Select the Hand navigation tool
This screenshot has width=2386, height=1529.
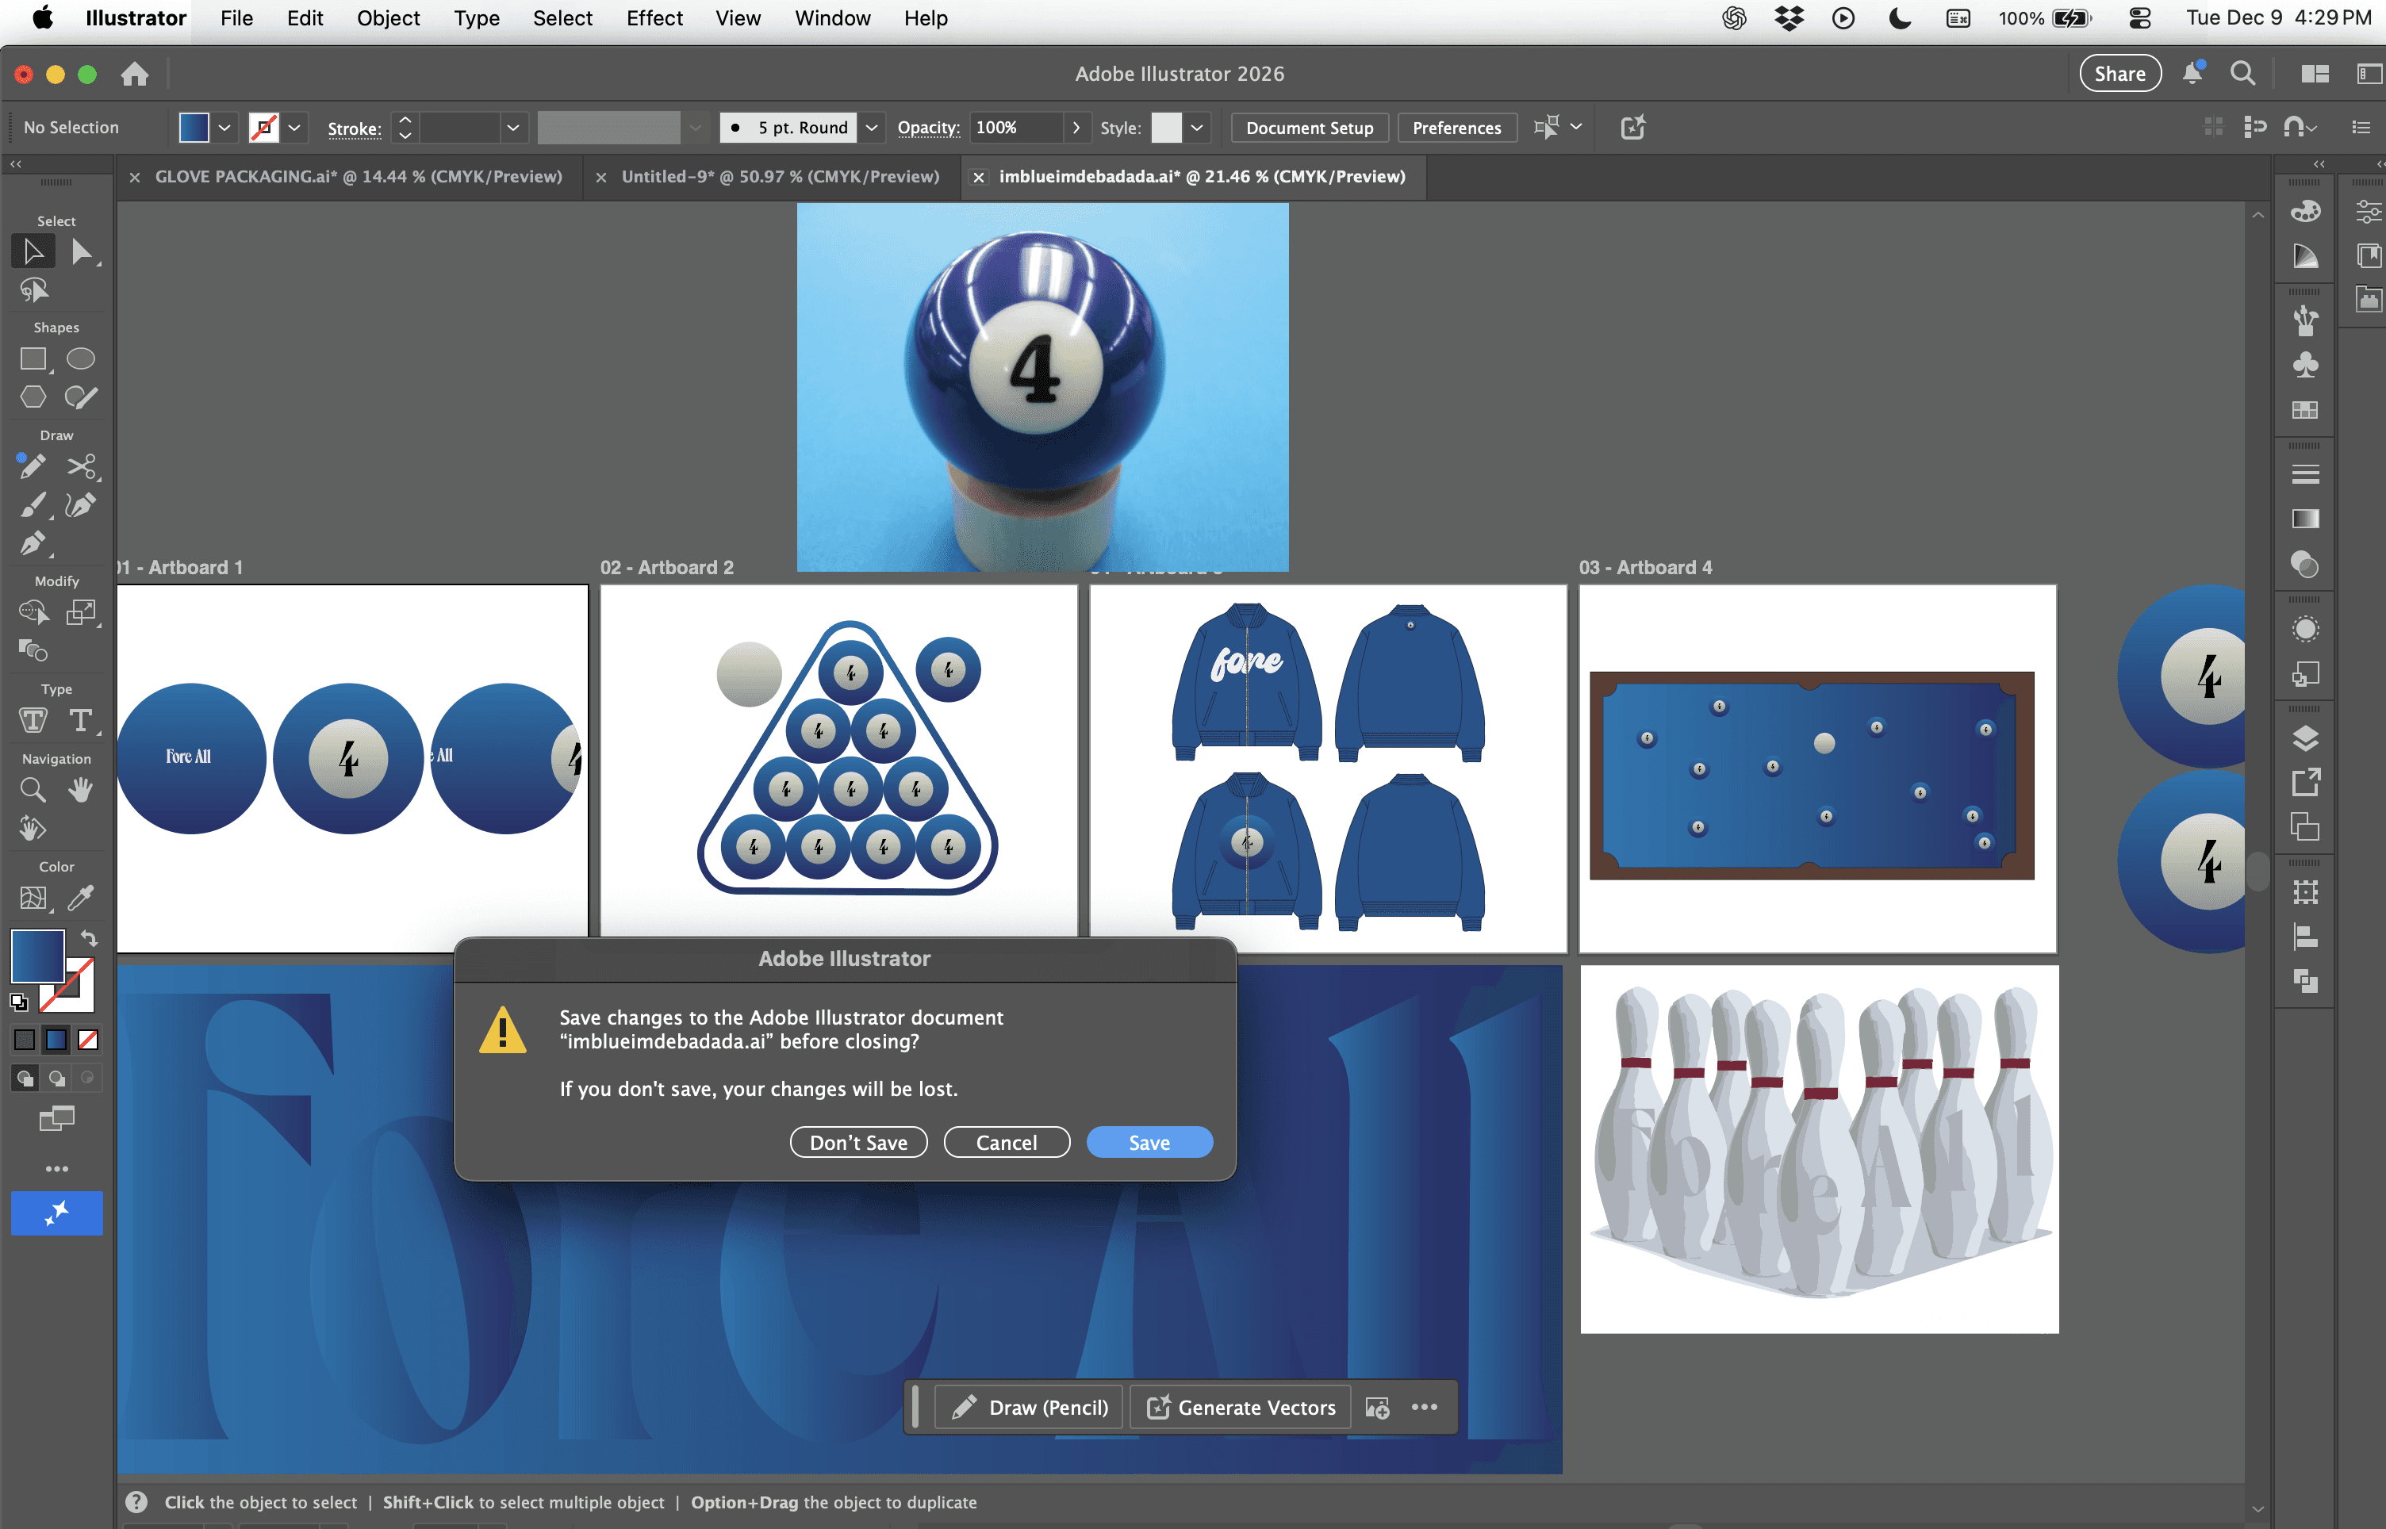[x=80, y=791]
